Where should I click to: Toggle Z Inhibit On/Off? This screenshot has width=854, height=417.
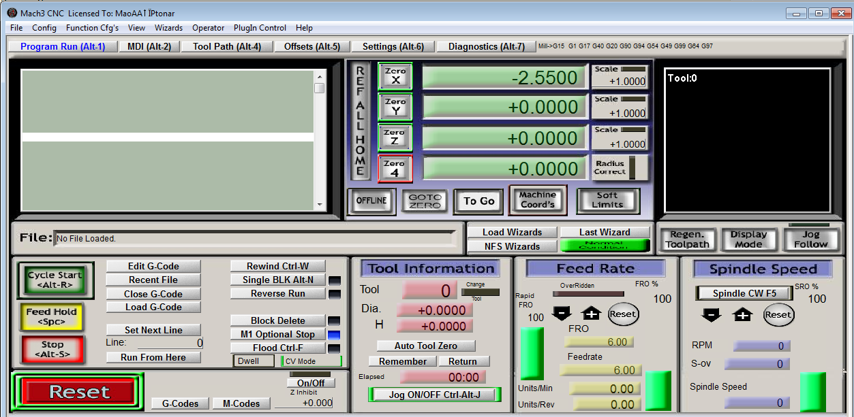click(x=311, y=383)
